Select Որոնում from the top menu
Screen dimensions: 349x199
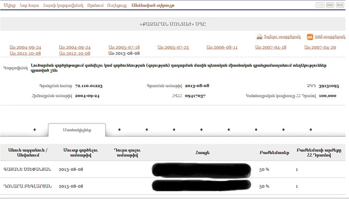95,5
